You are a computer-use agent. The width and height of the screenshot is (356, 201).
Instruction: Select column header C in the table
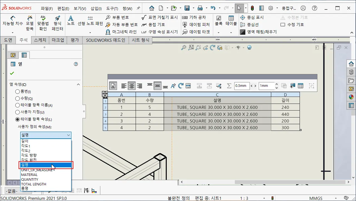217,94
